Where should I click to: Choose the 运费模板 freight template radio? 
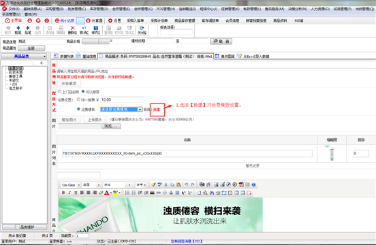pos(78,109)
